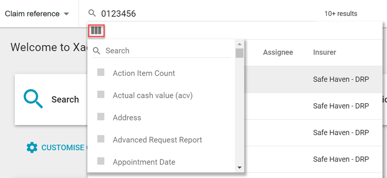Tick the Actual cash value (acv) checkbox
The width and height of the screenshot is (387, 178).
click(x=101, y=95)
